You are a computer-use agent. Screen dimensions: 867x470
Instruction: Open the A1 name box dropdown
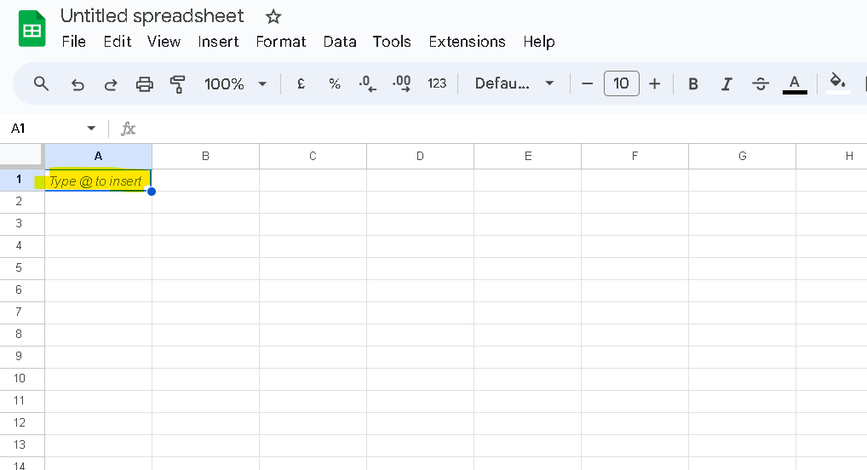pos(91,129)
